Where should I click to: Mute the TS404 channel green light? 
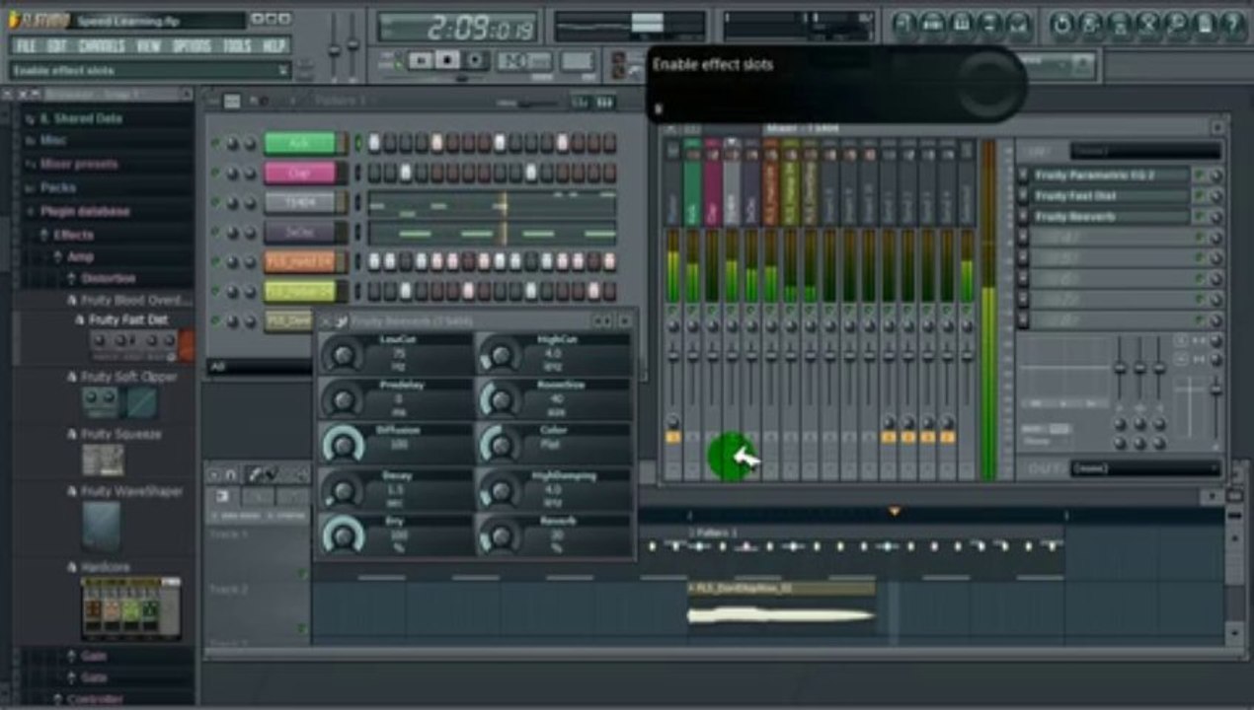[215, 202]
